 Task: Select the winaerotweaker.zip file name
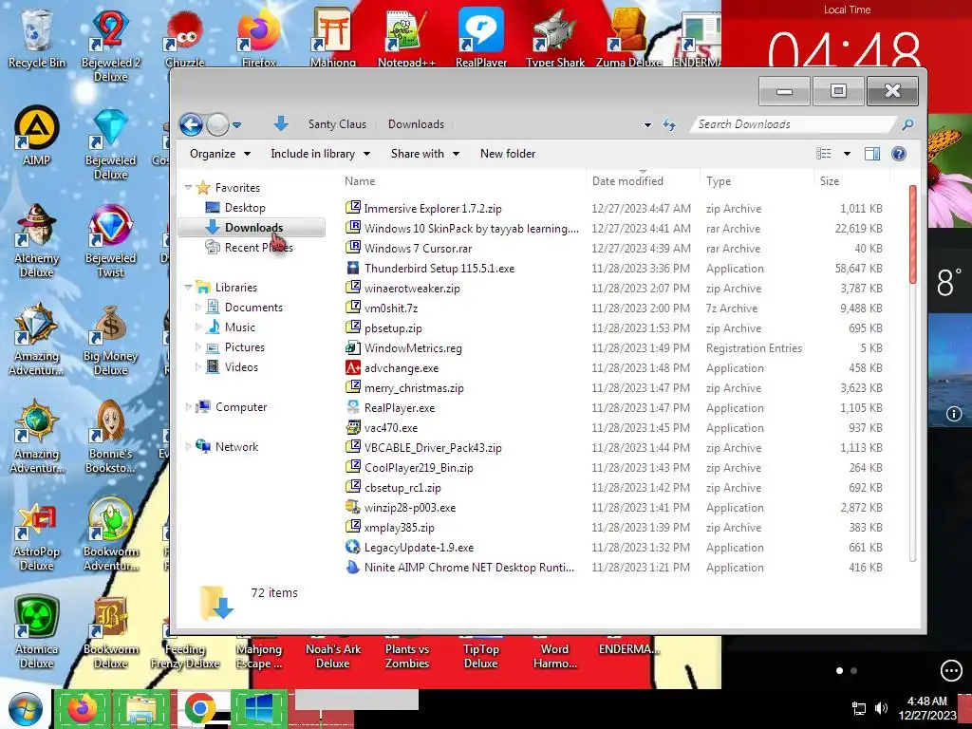pyautogui.click(x=412, y=289)
